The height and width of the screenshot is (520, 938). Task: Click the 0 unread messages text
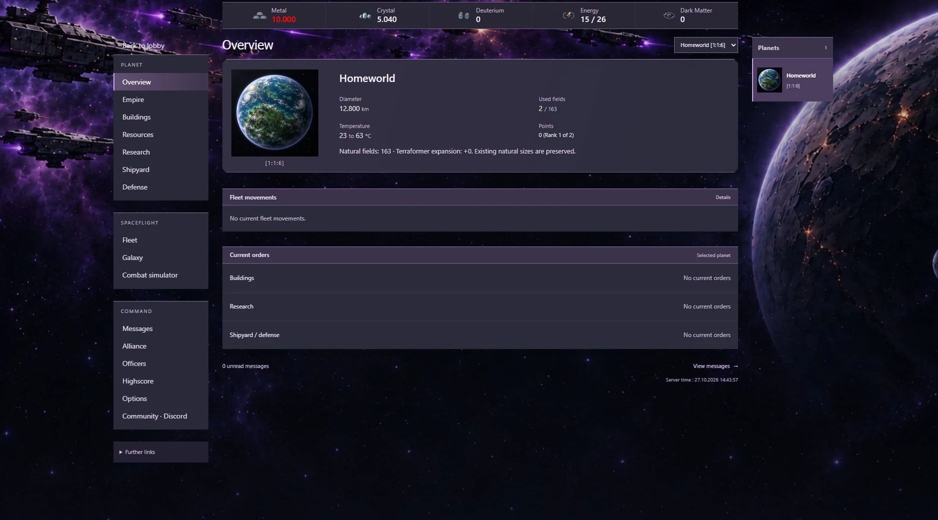tap(245, 366)
